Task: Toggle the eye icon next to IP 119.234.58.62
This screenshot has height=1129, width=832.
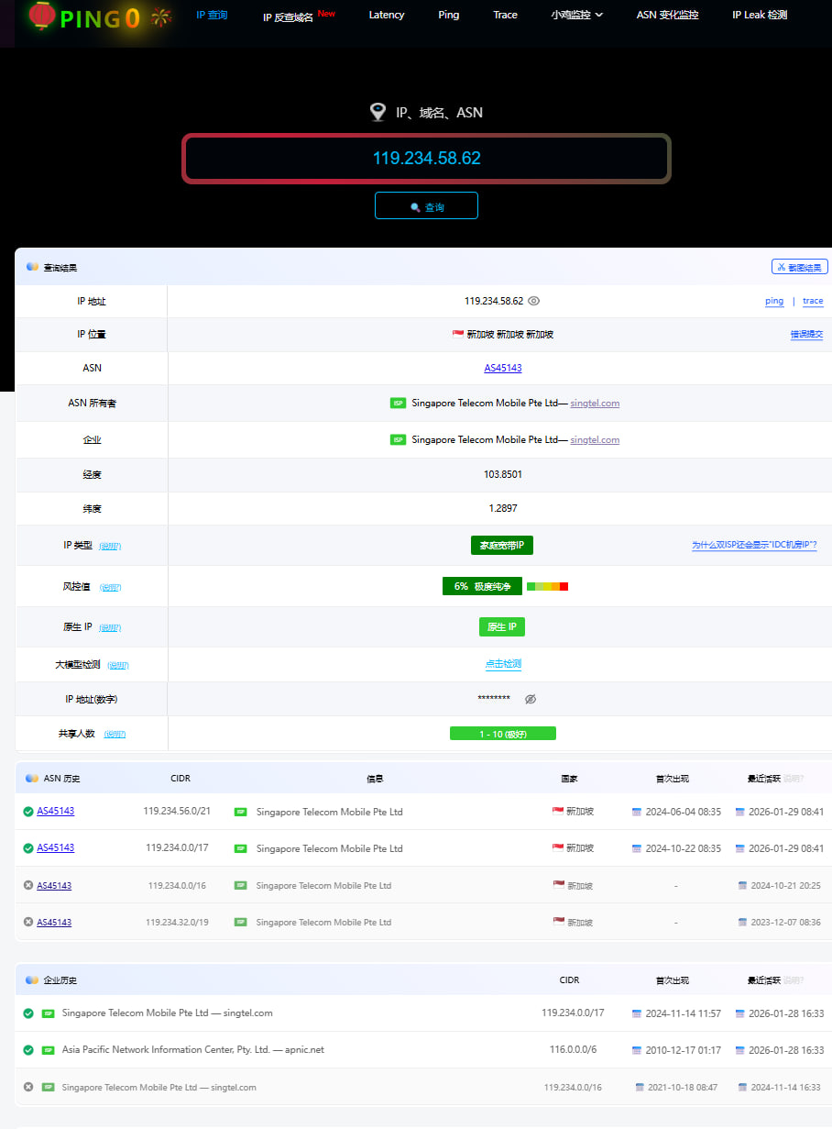Action: (534, 301)
